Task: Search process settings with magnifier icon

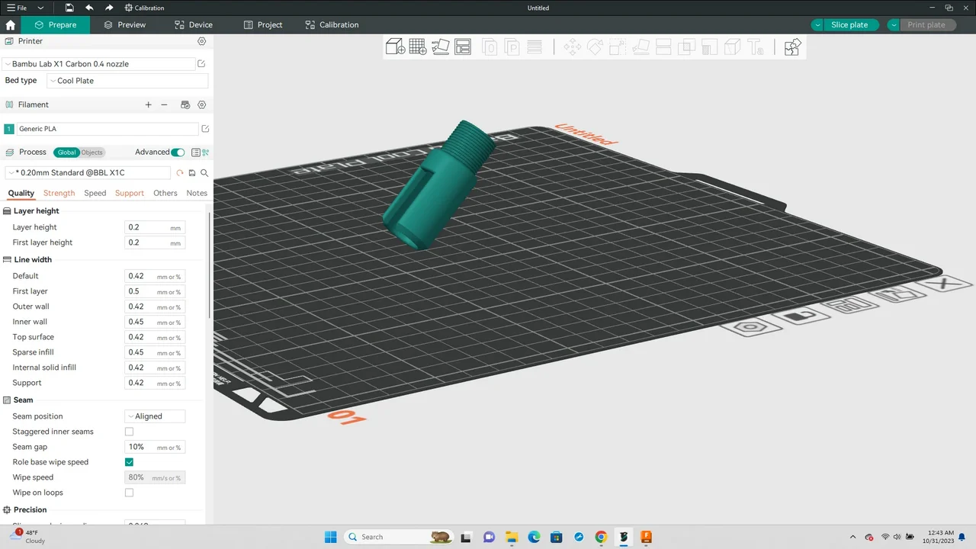Action: click(204, 173)
